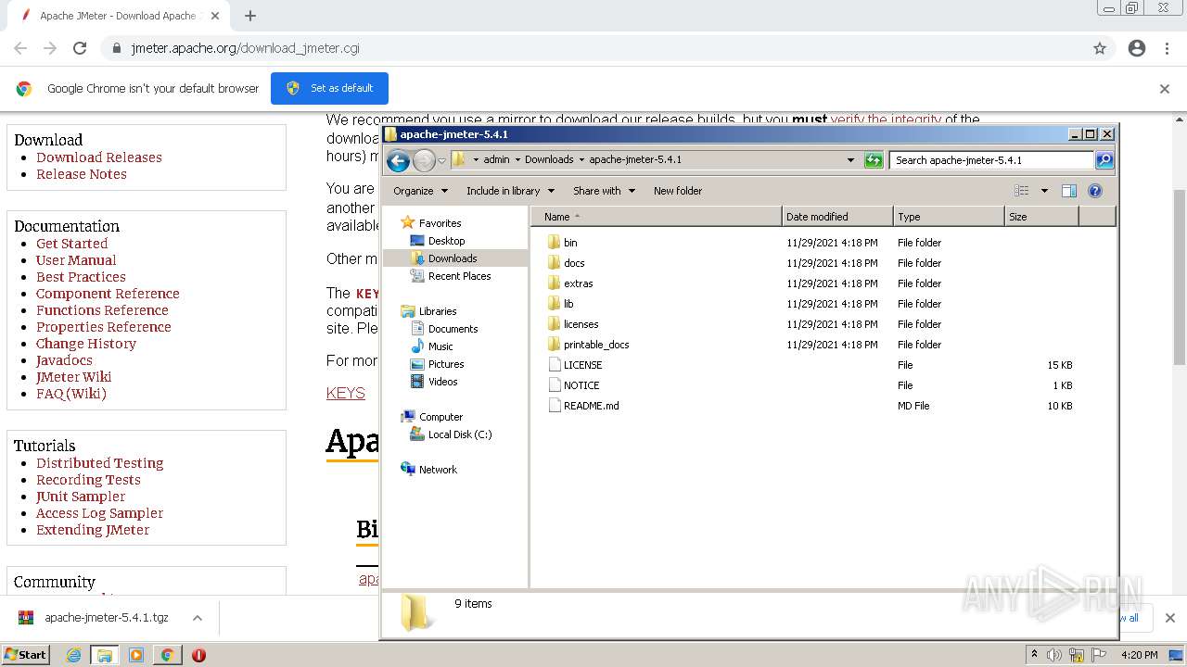Select the extras folder

click(x=578, y=283)
